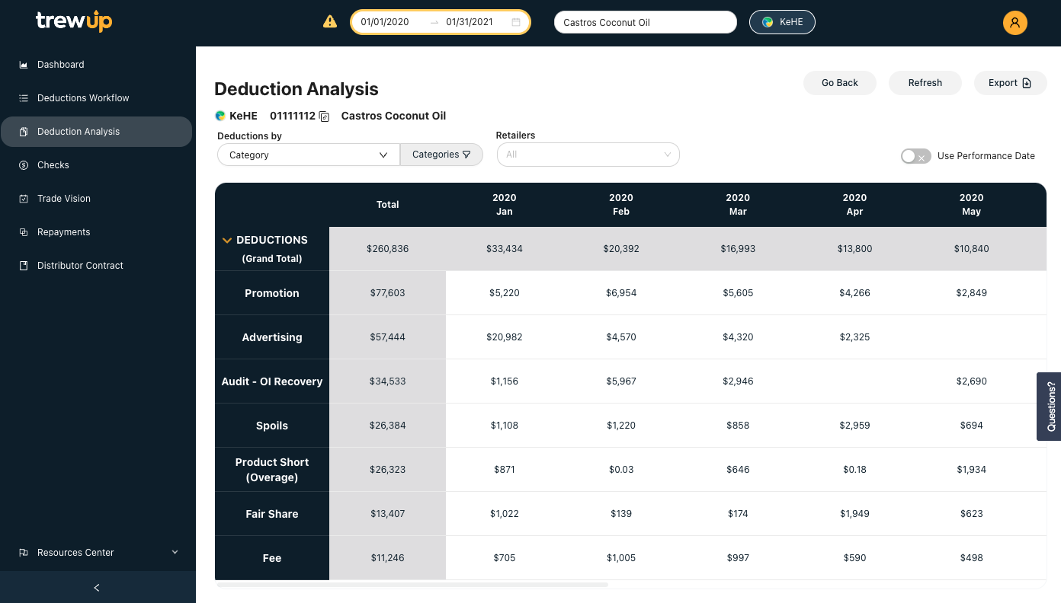Click the Audit Feb $5,967 cell
Image resolution: width=1061 pixels, height=603 pixels.
tap(621, 381)
